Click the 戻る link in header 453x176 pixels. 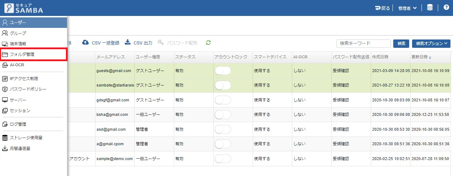pos(382,8)
